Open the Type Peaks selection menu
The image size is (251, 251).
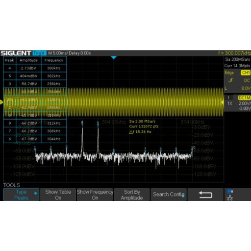(x=21, y=195)
